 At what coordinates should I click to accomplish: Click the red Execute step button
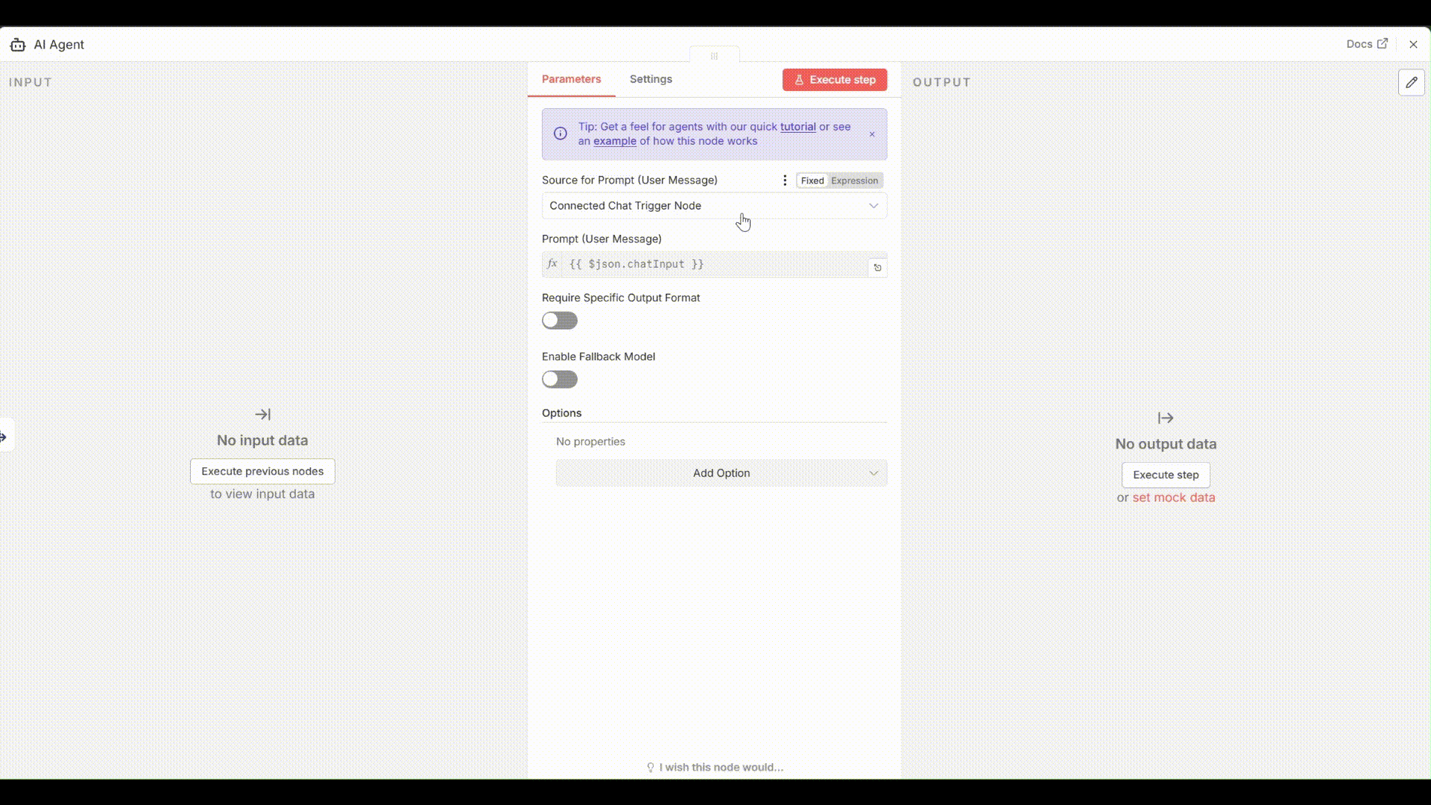point(834,80)
